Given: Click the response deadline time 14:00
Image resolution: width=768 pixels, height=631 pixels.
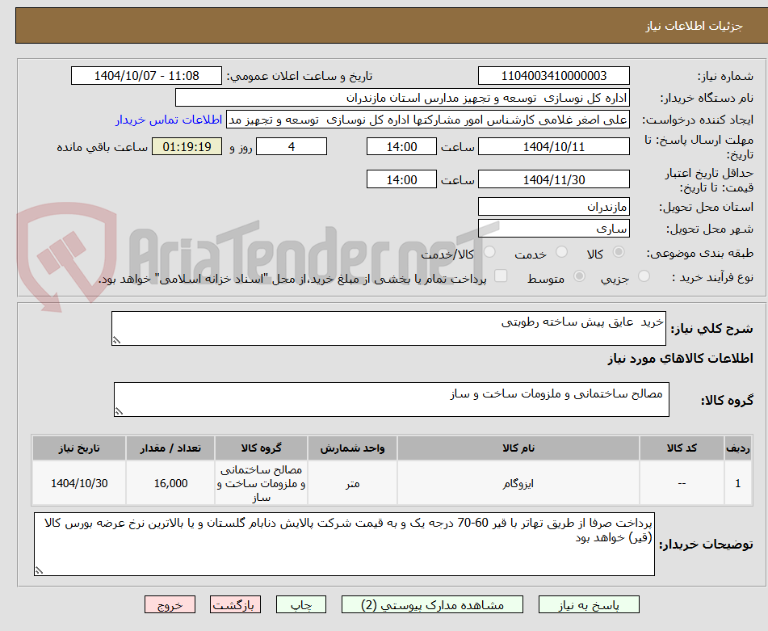Looking at the screenshot, I should (401, 146).
